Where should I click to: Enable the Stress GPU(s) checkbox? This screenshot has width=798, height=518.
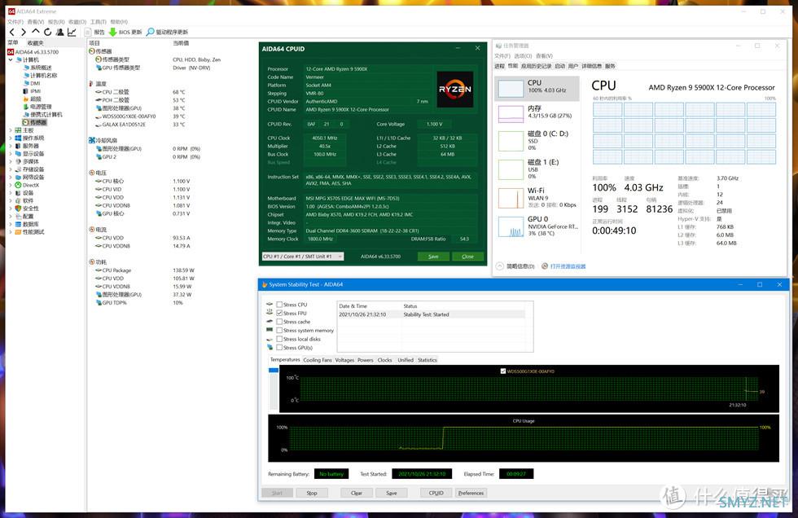[x=279, y=348]
